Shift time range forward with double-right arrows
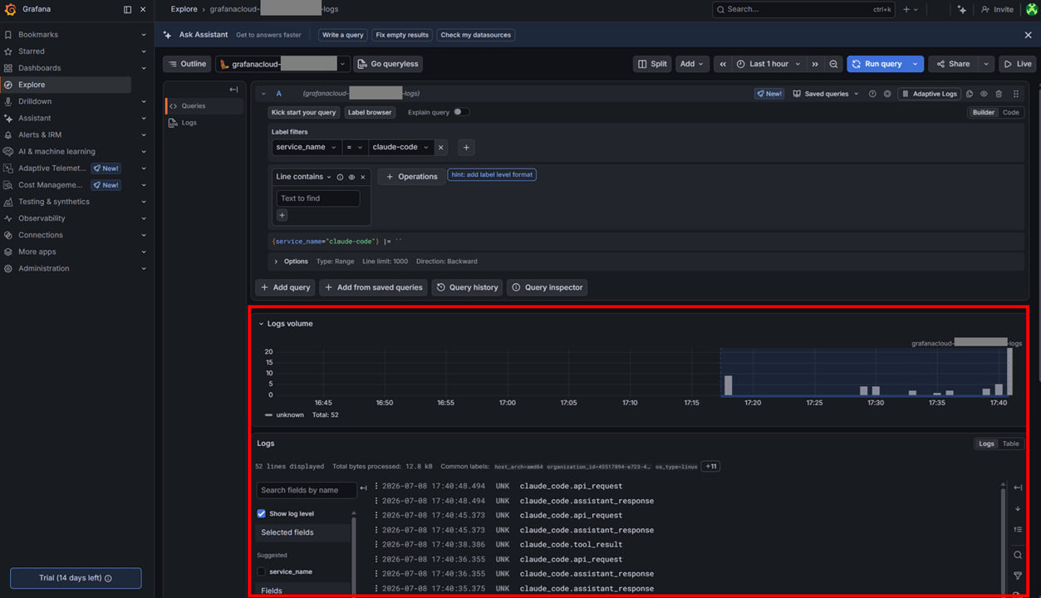 pyautogui.click(x=815, y=64)
